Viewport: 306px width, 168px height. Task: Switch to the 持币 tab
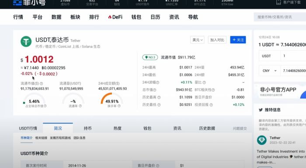(87, 128)
